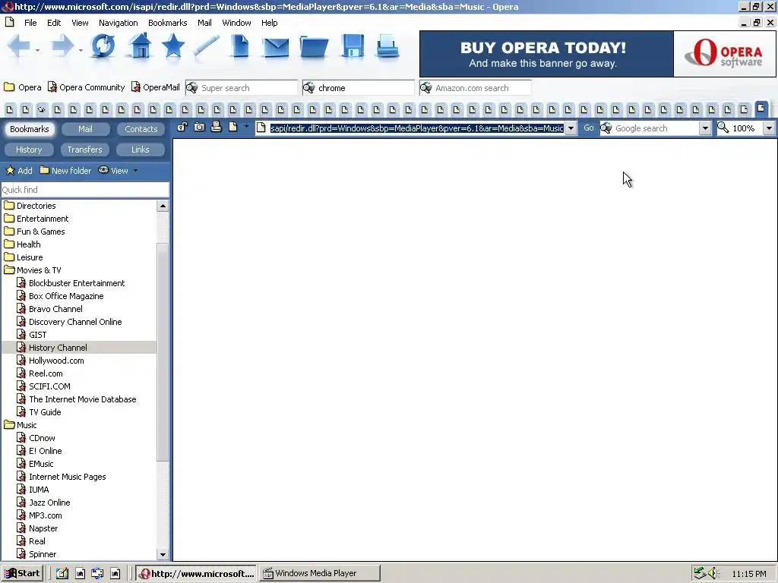This screenshot has width=778, height=583.
Task: Click Opera taskbar button
Action: pos(197,573)
